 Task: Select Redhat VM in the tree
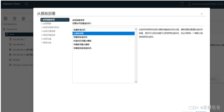16,60
